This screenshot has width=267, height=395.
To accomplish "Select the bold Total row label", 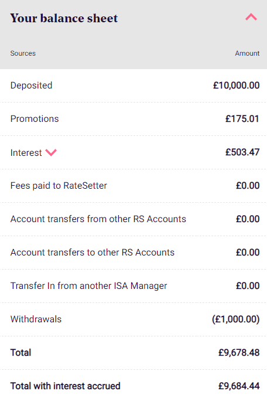I will [x=20, y=353].
